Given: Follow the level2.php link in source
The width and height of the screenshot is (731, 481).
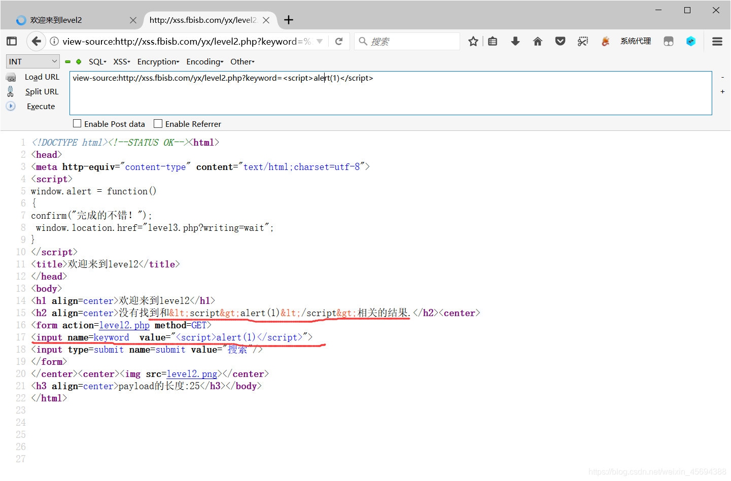Looking at the screenshot, I should point(124,325).
